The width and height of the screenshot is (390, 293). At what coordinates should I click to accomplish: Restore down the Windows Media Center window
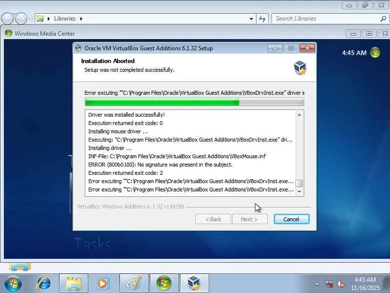click(369, 33)
